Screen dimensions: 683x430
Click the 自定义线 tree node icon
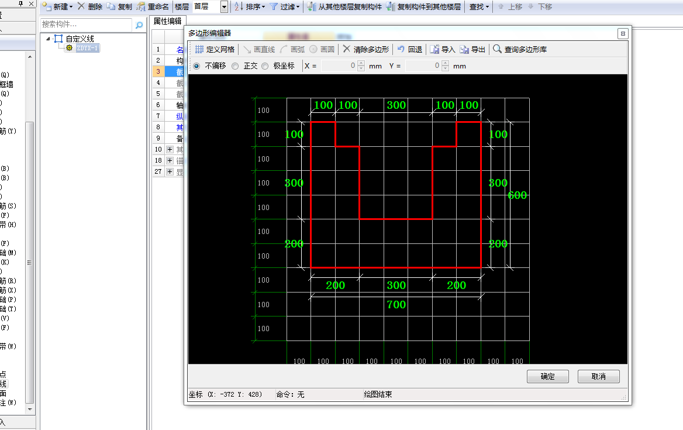[x=58, y=39]
